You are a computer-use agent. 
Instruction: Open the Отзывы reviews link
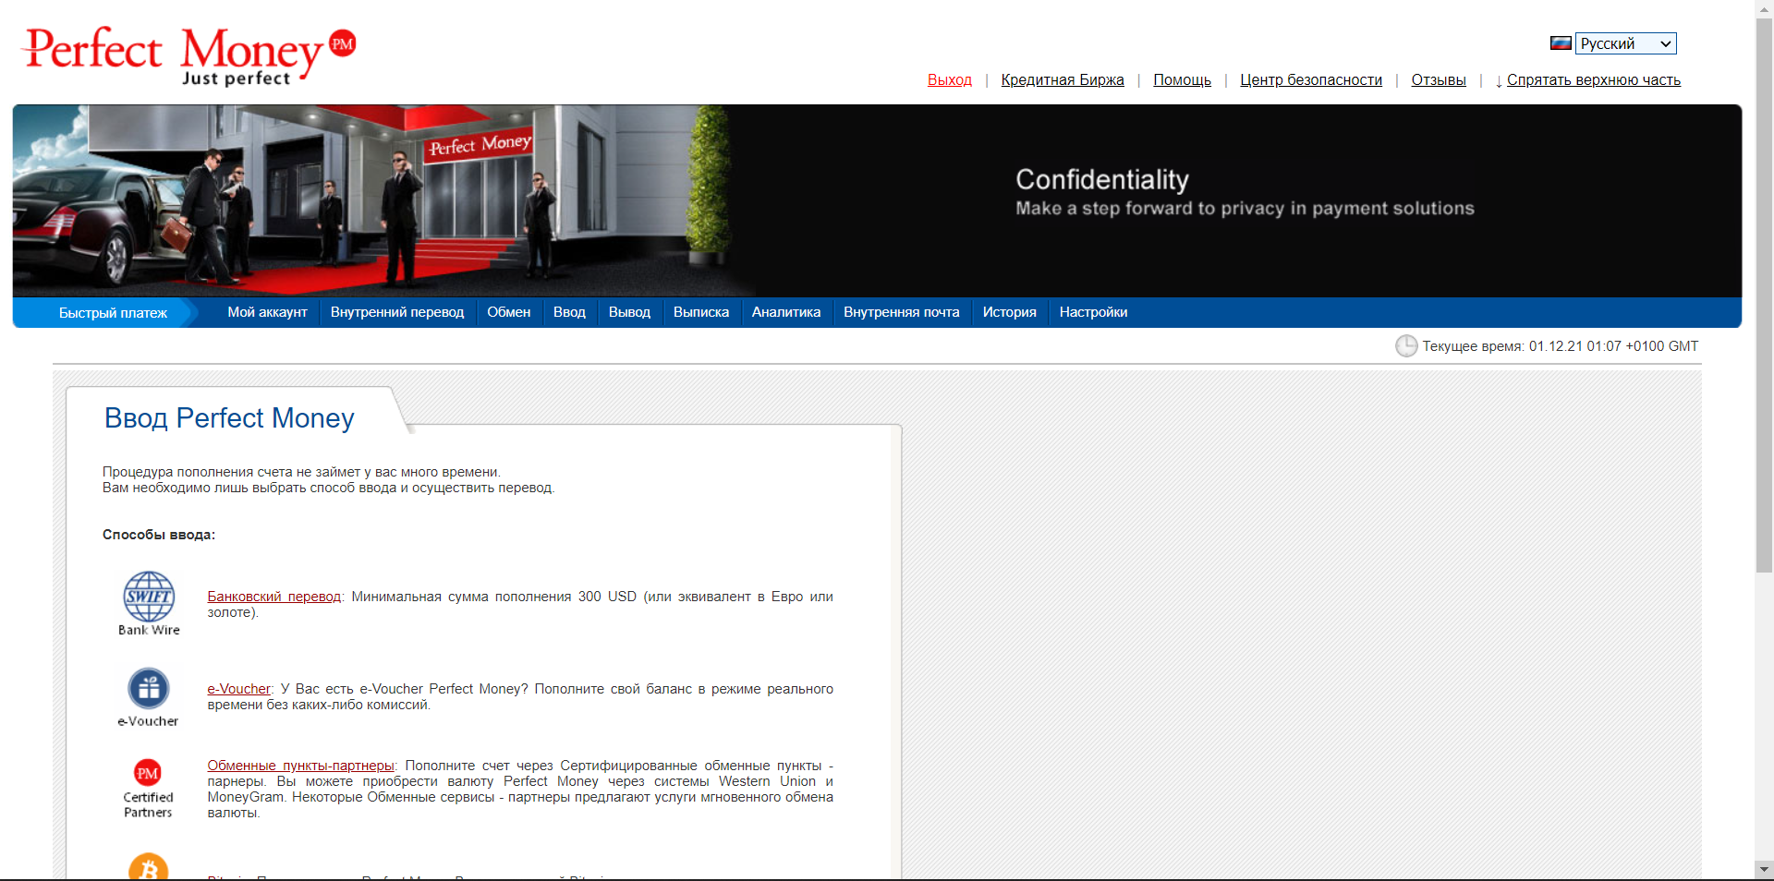(x=1439, y=80)
